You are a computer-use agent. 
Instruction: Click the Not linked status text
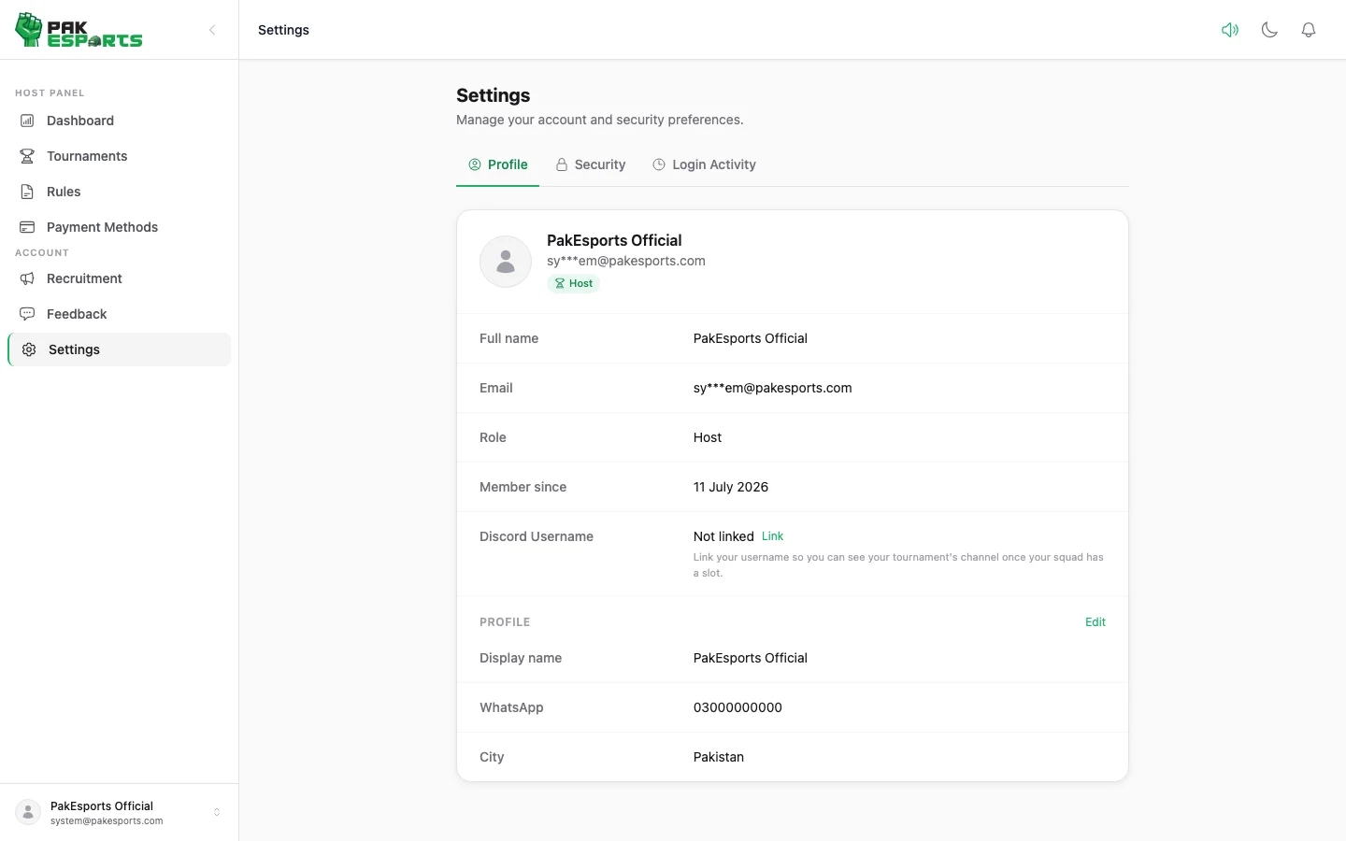point(723,536)
